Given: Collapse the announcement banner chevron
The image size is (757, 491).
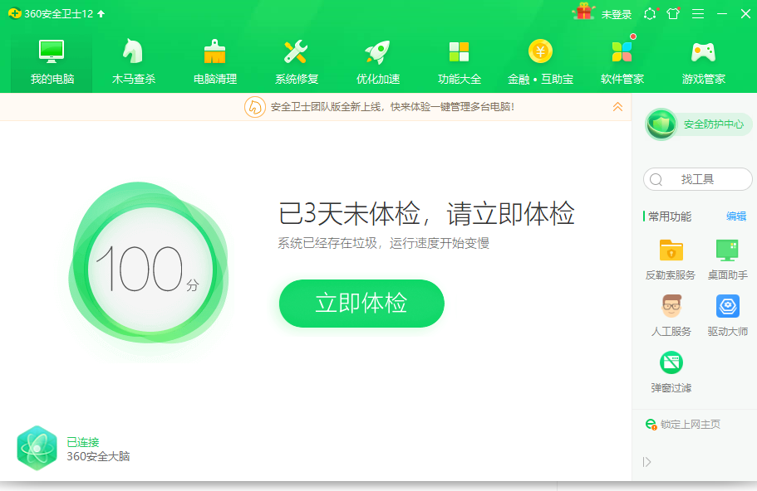Looking at the screenshot, I should [x=617, y=107].
